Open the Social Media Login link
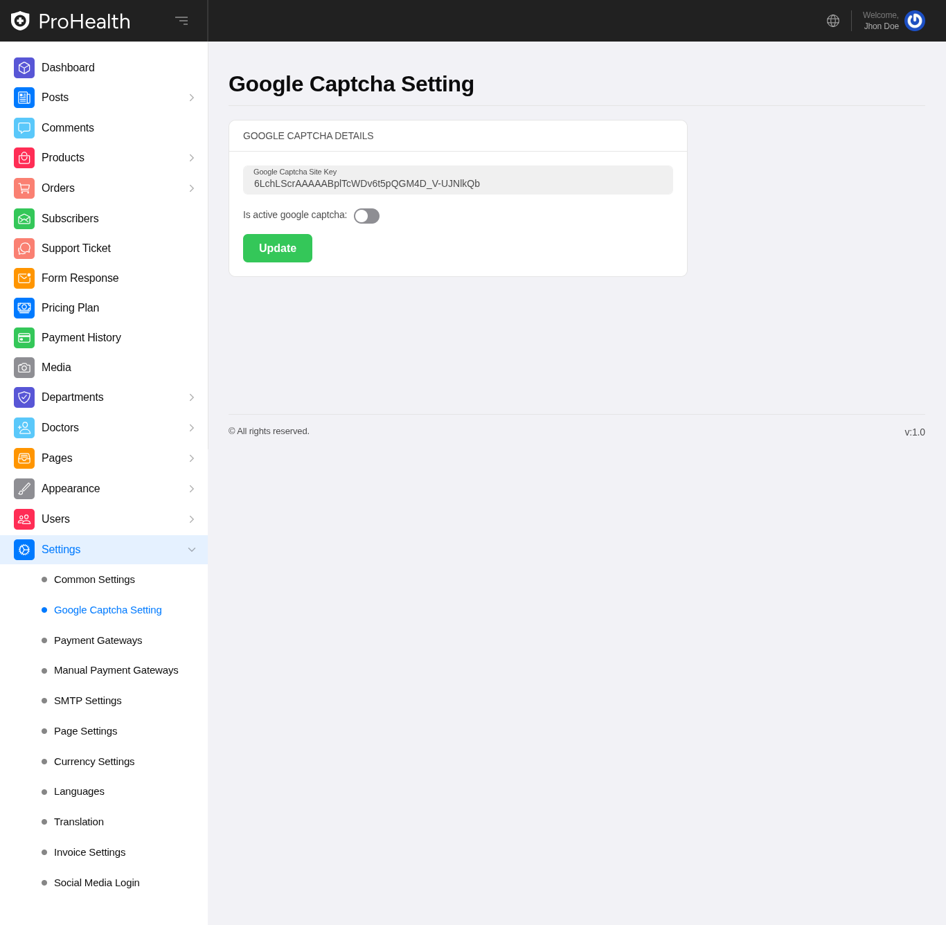 [x=97, y=883]
